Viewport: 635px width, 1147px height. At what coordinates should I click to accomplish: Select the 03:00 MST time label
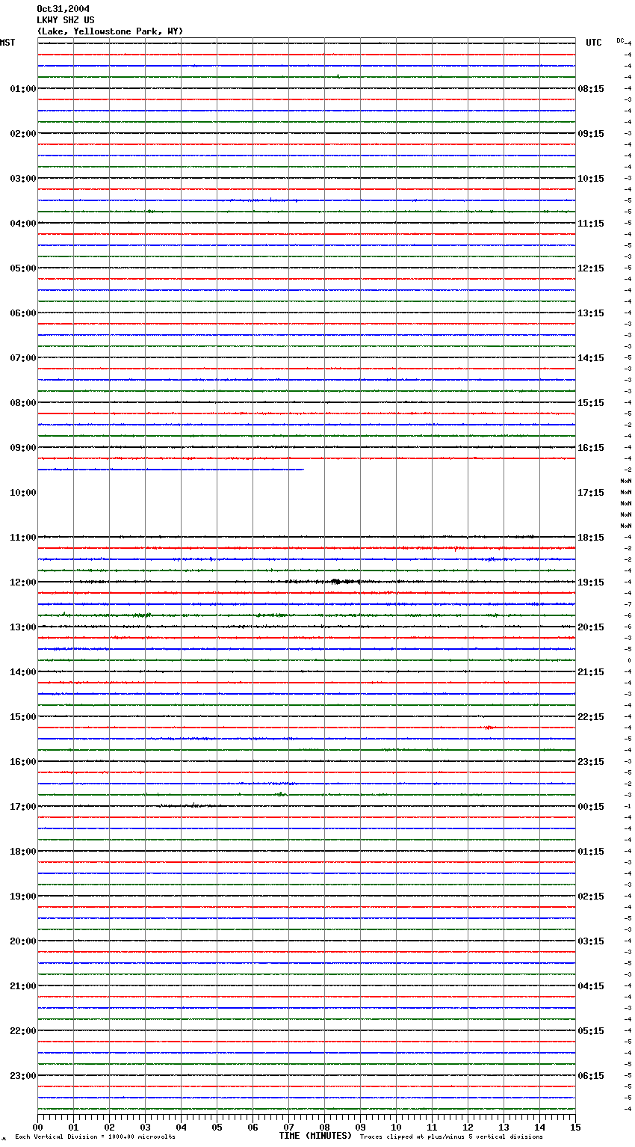pyautogui.click(x=23, y=179)
